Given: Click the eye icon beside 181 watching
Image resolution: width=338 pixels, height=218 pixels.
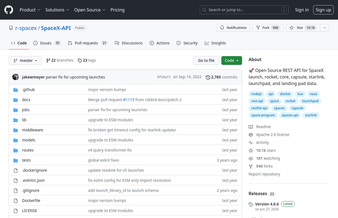Looking at the screenshot, I should 251,158.
